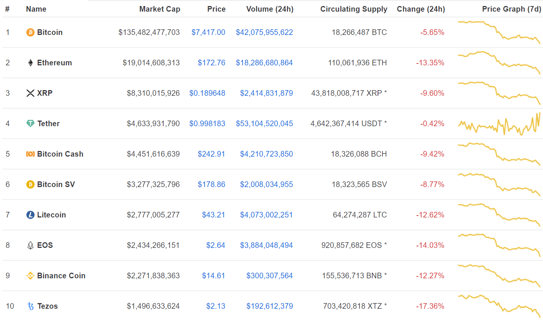Sort by Volume (24h) column header
543x320 pixels.
click(x=270, y=9)
